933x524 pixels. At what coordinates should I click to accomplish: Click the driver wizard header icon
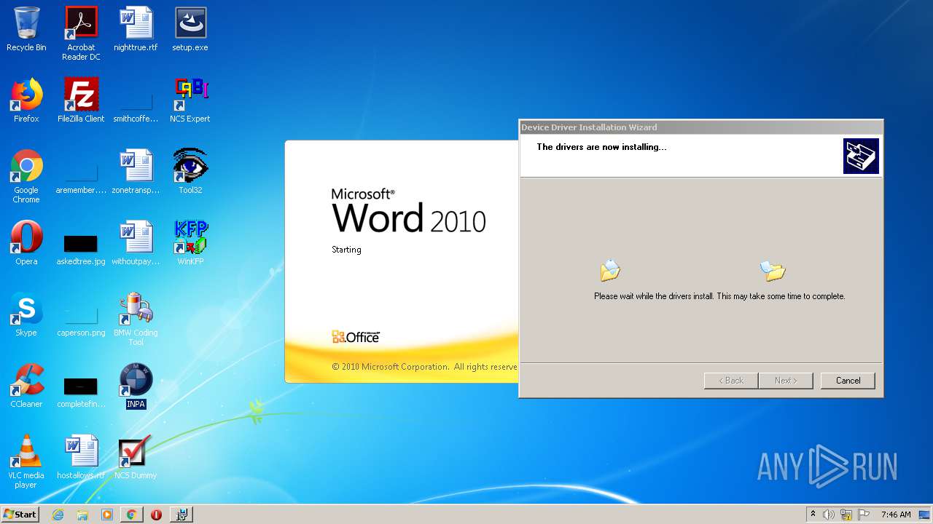coord(861,156)
